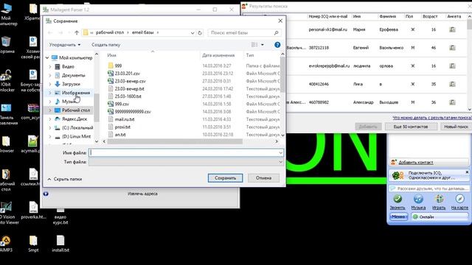Click Еще 50 контактов in search results
472x265 pixels.
pos(411,127)
